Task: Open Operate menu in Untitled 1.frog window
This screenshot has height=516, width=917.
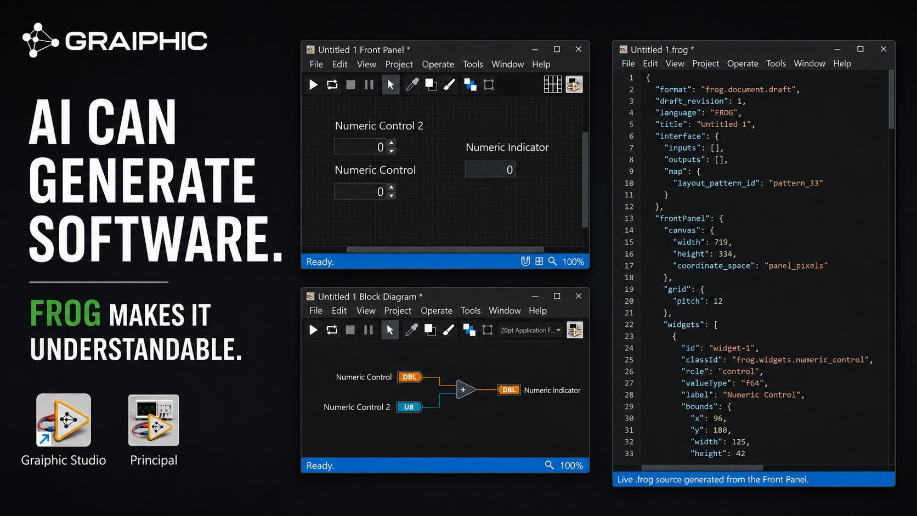Action: 743,64
